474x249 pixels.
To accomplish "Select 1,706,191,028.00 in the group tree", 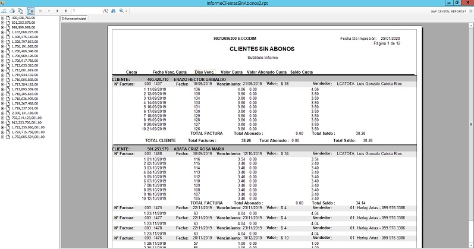I will click(x=25, y=46).
